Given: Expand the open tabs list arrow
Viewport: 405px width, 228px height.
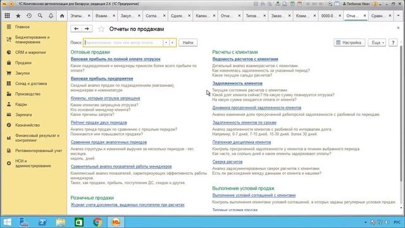Looking at the screenshot, I should (398, 16).
